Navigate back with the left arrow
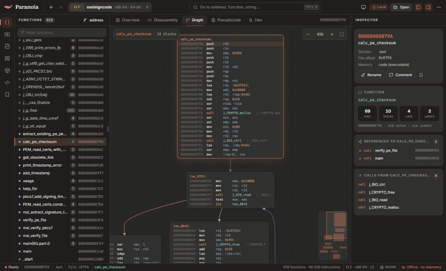This screenshot has width=446, height=271. click(52, 7)
